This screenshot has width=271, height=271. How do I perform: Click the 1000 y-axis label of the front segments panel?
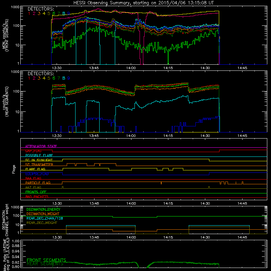tap(15, 7)
